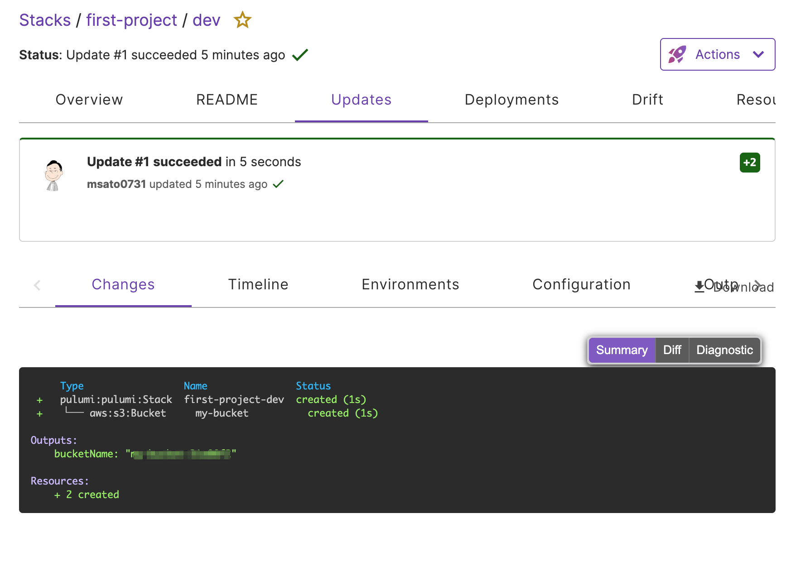
Task: Click the Type column header
Action: 72,386
